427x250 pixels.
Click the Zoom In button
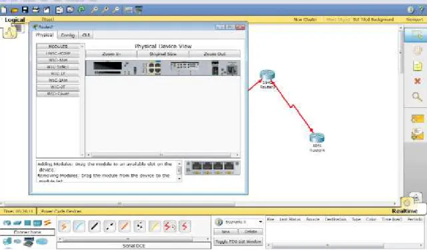point(111,54)
